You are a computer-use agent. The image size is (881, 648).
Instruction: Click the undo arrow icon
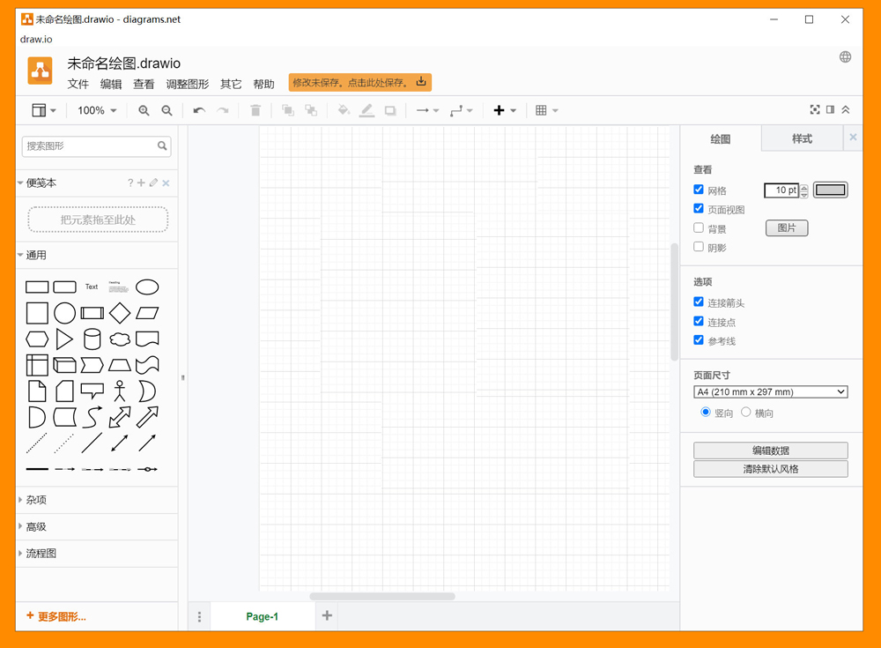coord(199,111)
